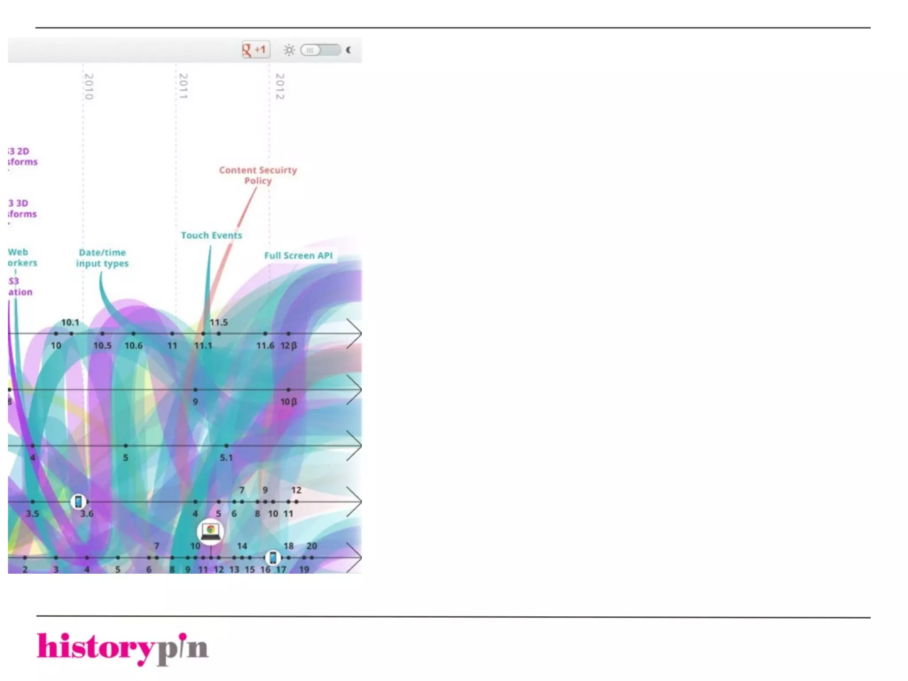Select the 10β version marker
This screenshot has height=681, width=908.
click(x=289, y=390)
